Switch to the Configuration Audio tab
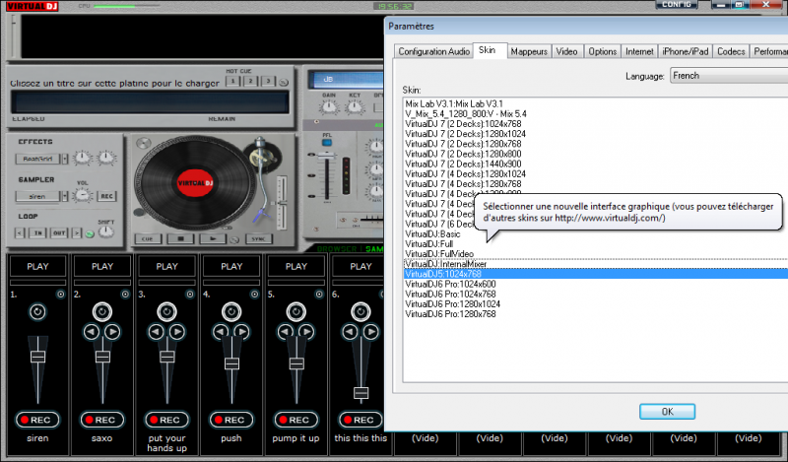The image size is (788, 462). (x=432, y=51)
